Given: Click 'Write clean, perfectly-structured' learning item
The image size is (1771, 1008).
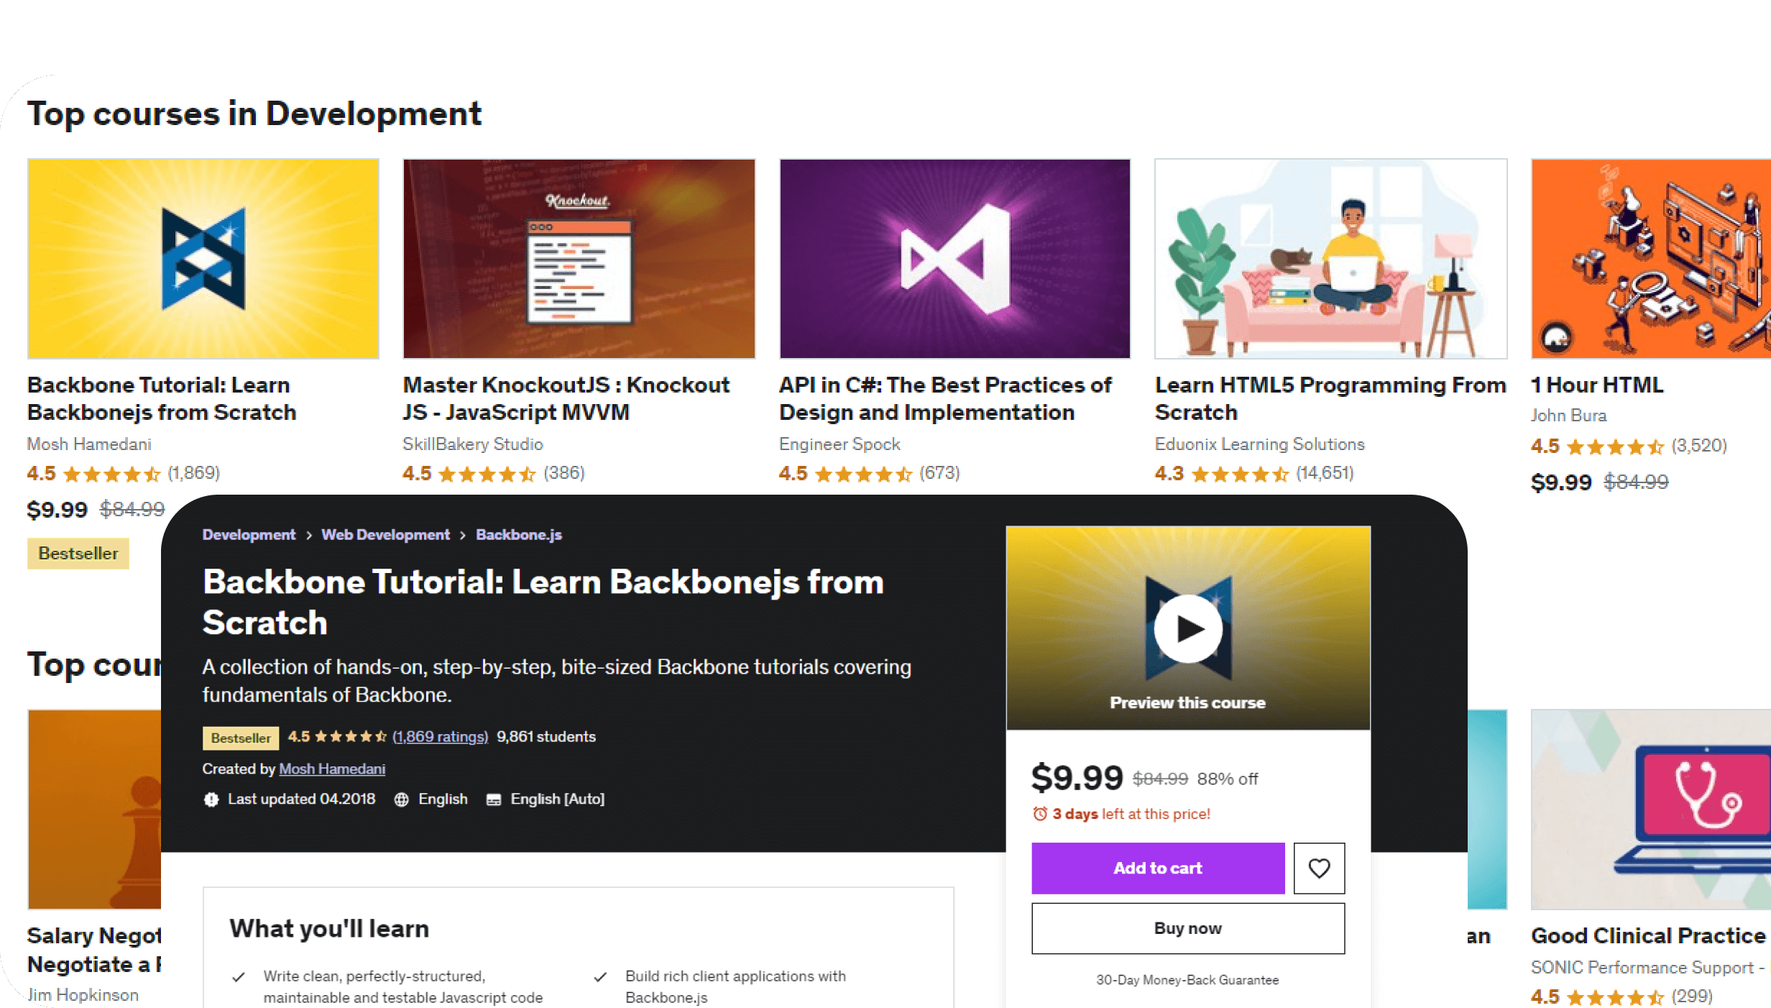Looking at the screenshot, I should [402, 987].
